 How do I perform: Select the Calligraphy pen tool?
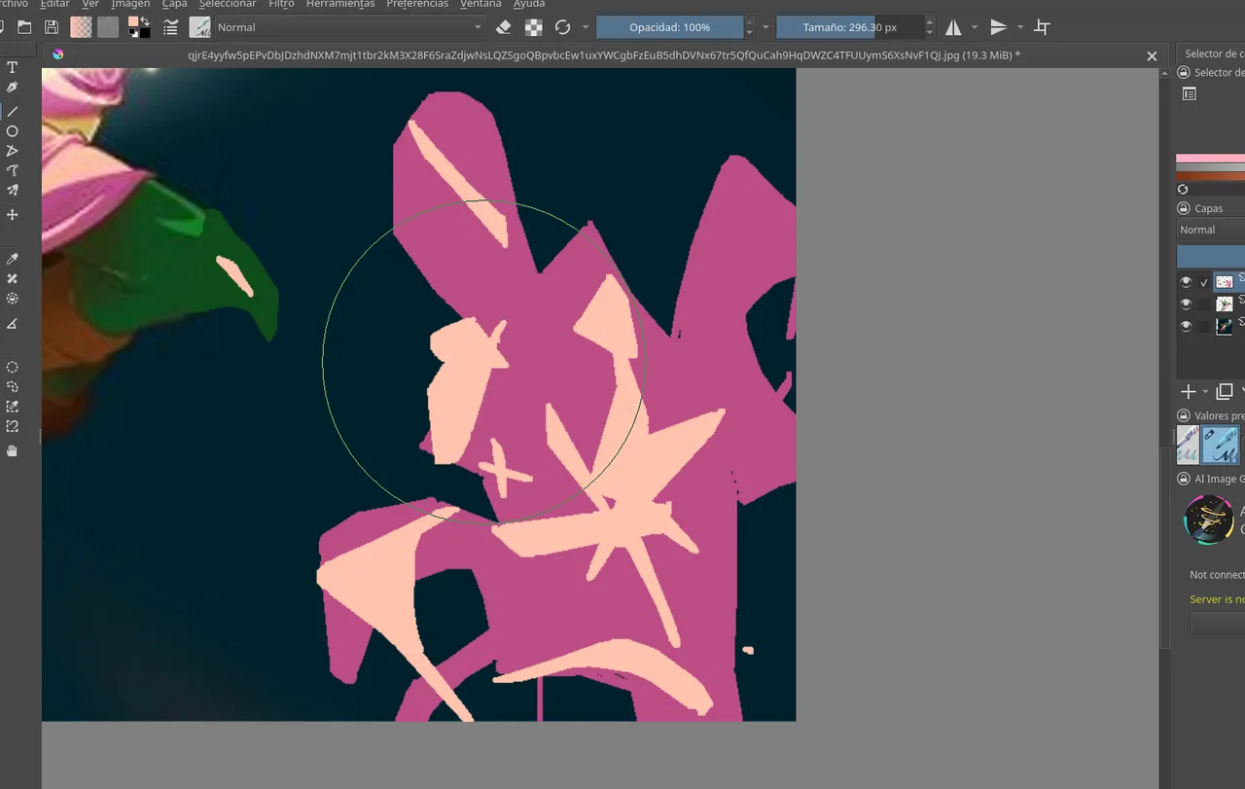(x=13, y=88)
